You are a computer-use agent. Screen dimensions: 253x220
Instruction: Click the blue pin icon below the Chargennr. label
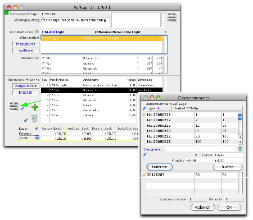[x=144, y=154]
